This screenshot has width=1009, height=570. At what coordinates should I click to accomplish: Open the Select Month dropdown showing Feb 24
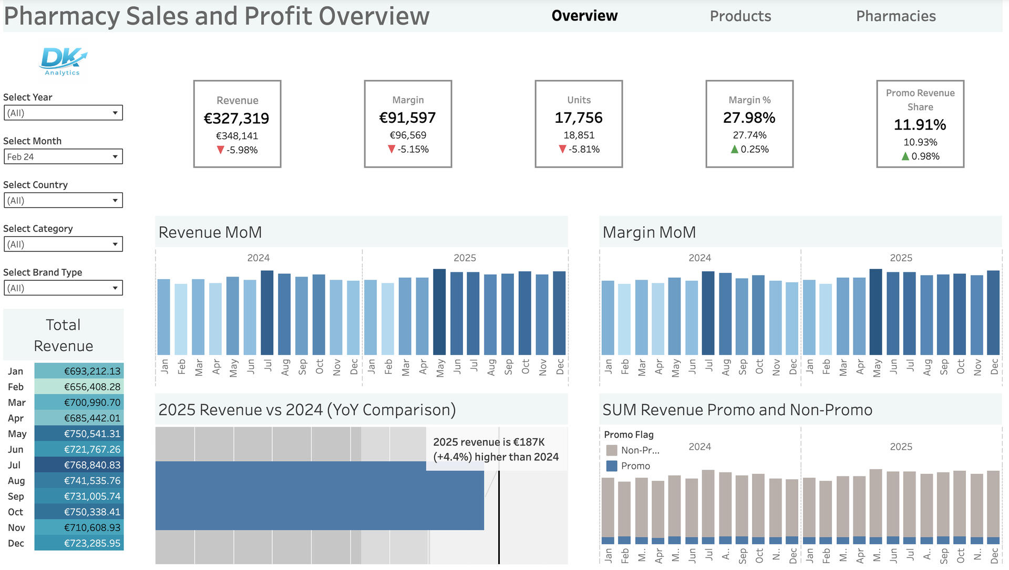point(63,156)
